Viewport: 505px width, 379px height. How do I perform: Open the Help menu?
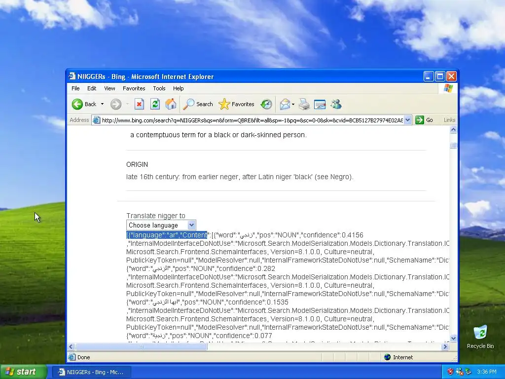point(179,88)
